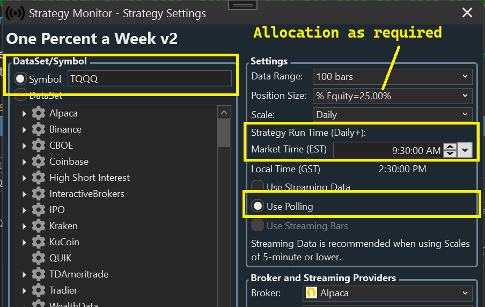
Task: Select the DataSet radio button
Action: (x=21, y=96)
